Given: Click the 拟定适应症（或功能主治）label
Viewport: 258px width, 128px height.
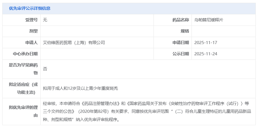Looking at the screenshot, I should 23,88.
